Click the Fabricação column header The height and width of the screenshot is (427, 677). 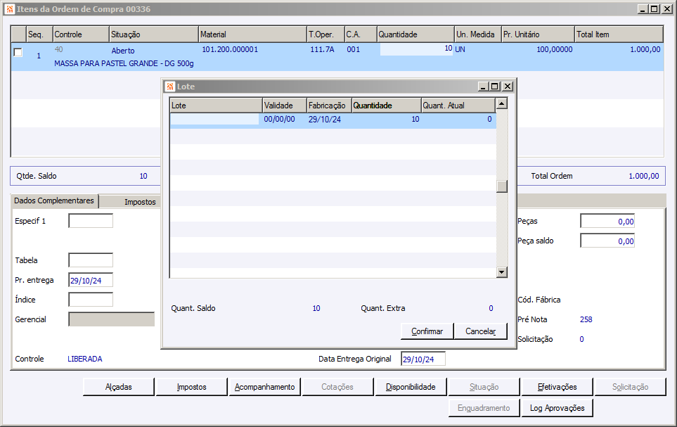329,106
